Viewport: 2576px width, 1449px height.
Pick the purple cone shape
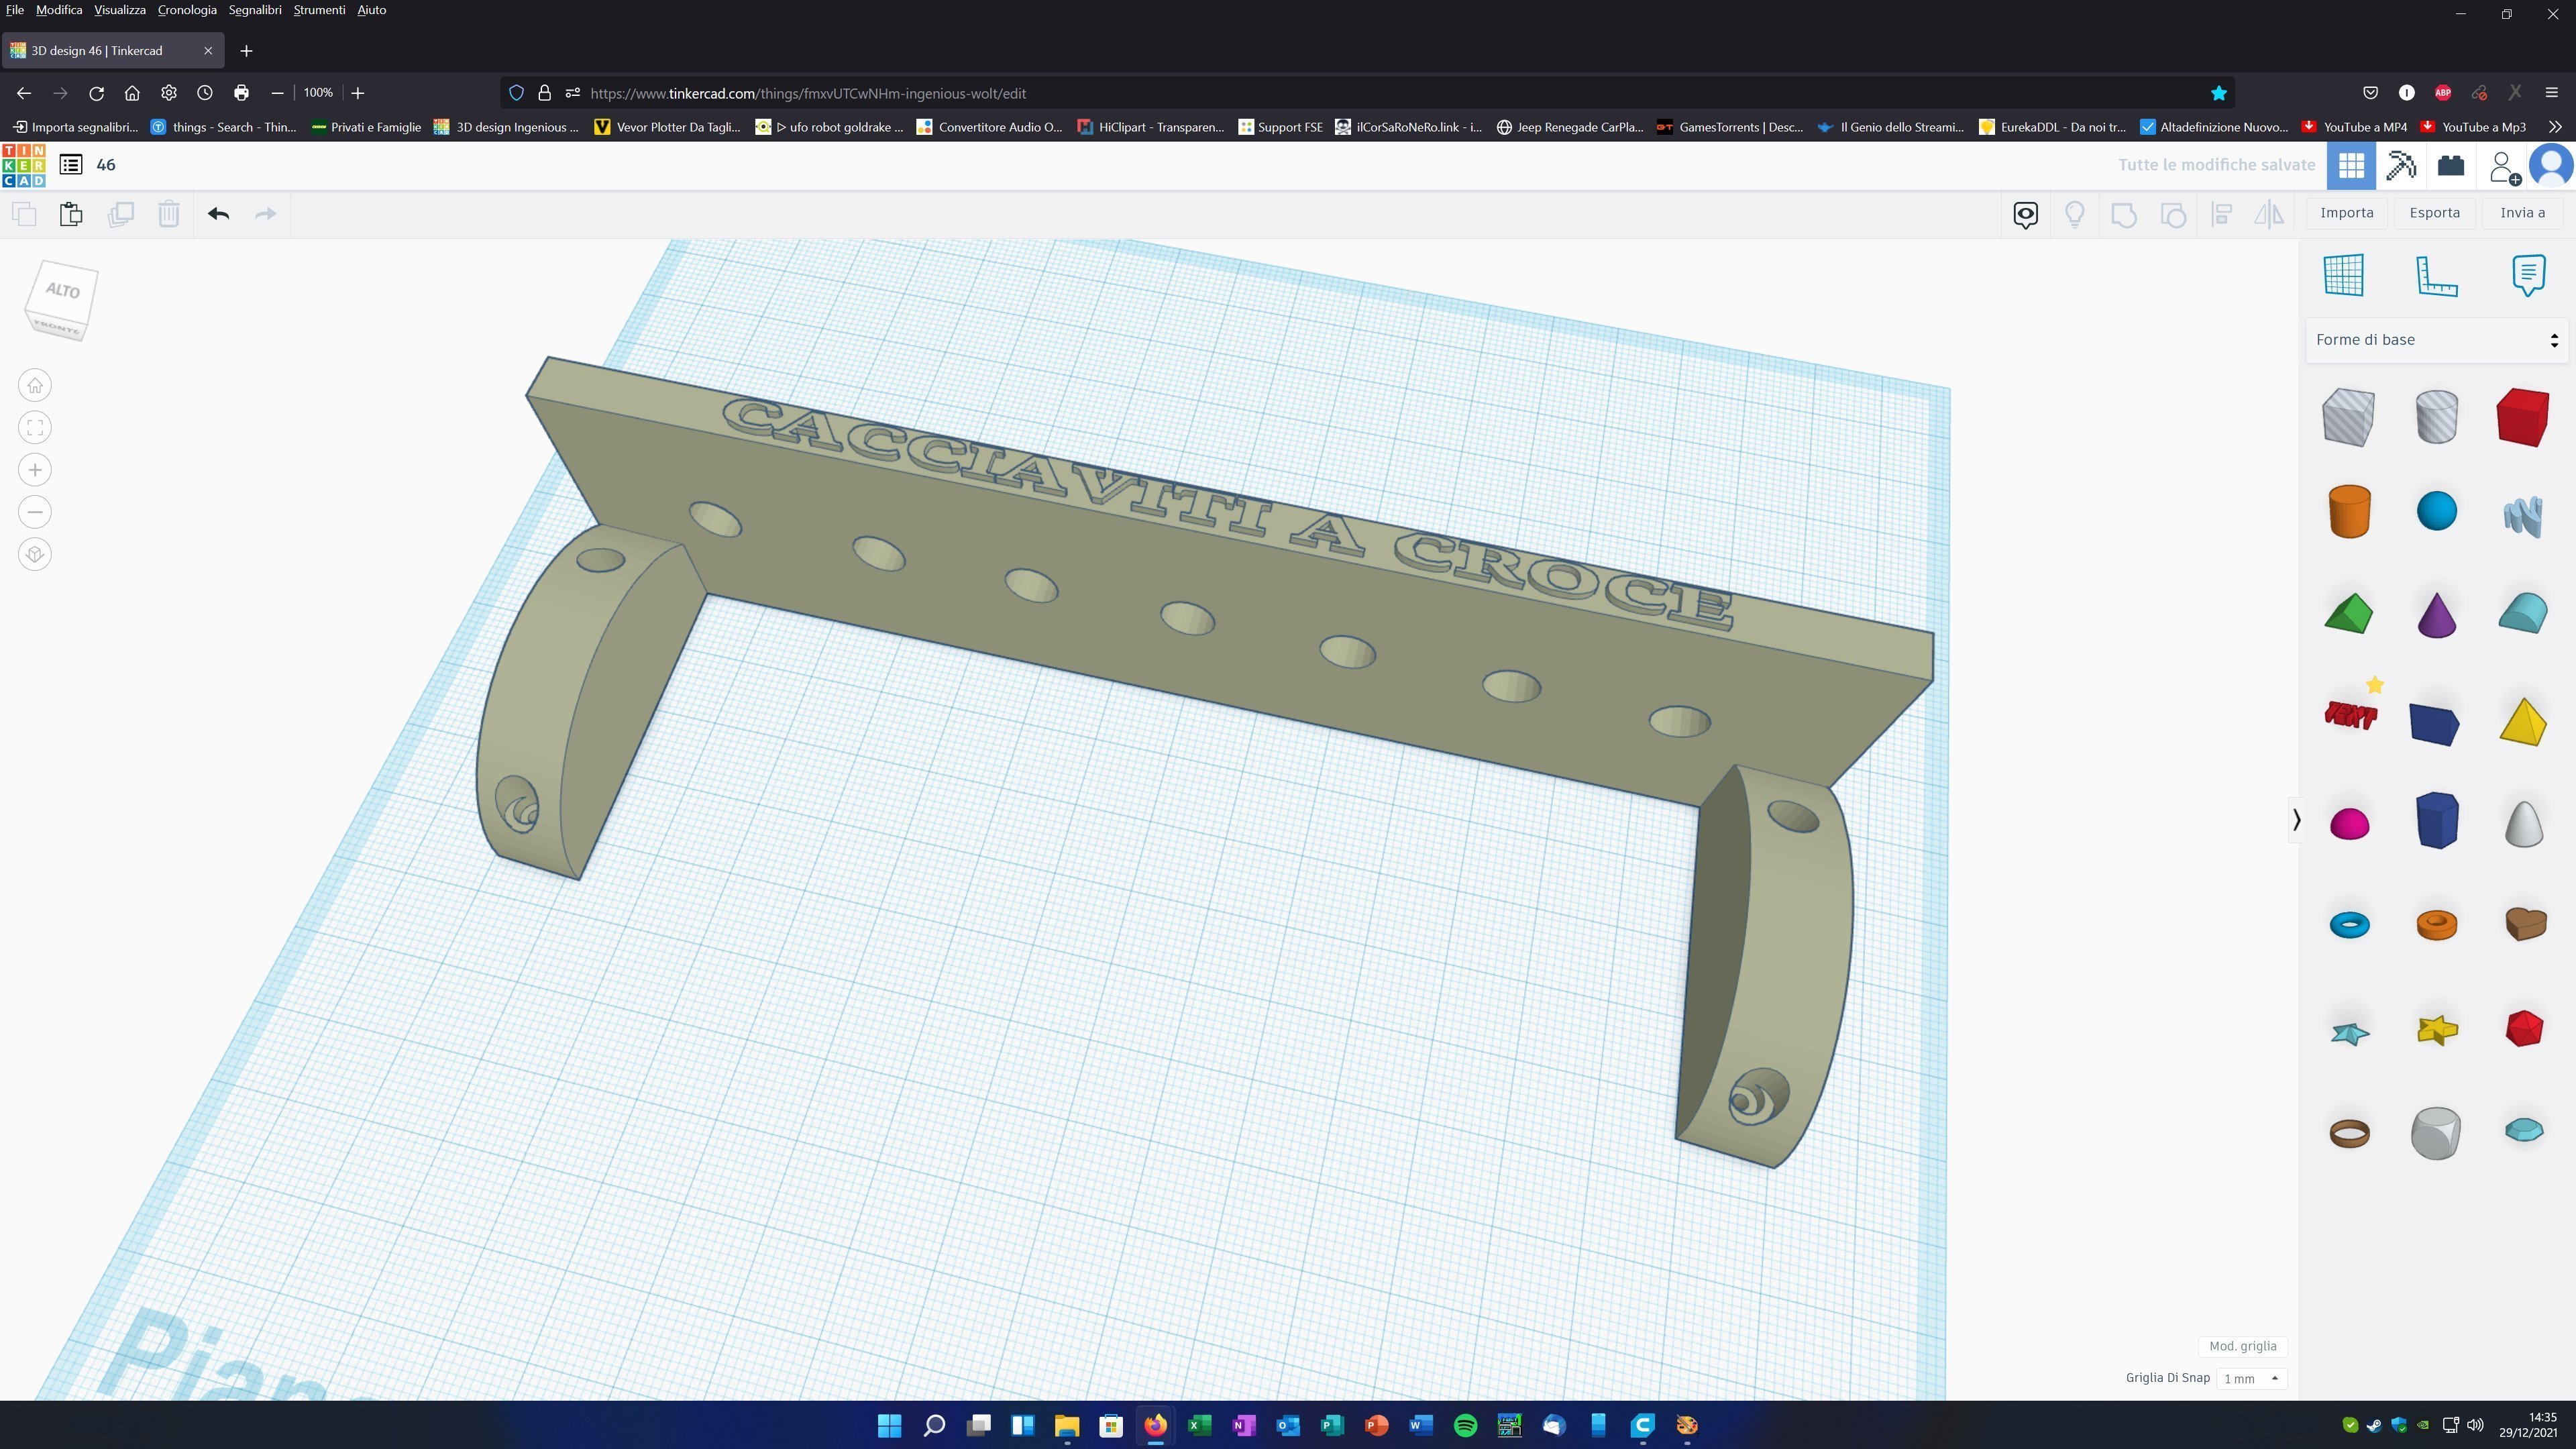click(x=2436, y=614)
